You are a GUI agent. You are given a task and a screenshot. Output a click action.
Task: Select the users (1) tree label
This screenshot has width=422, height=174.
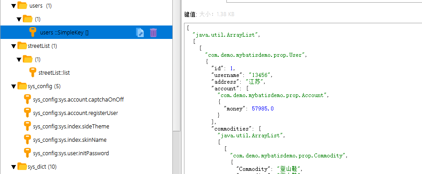click(40, 6)
